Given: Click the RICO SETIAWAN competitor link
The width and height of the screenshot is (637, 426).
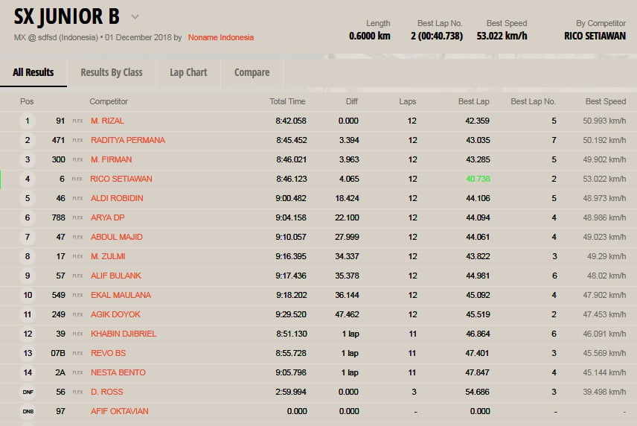Looking at the screenshot, I should [121, 179].
